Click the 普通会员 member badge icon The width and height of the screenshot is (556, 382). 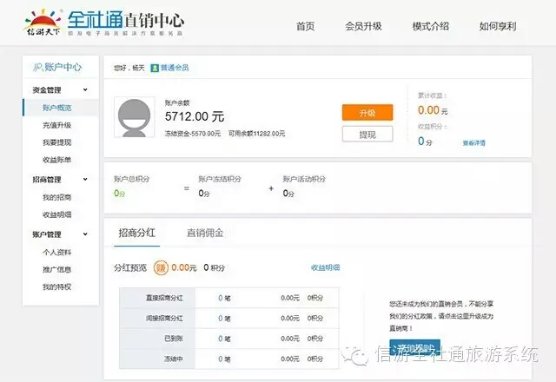coord(155,67)
